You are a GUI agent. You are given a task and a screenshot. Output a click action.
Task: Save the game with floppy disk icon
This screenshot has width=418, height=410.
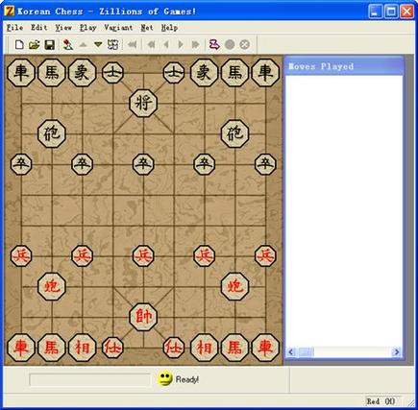50,45
